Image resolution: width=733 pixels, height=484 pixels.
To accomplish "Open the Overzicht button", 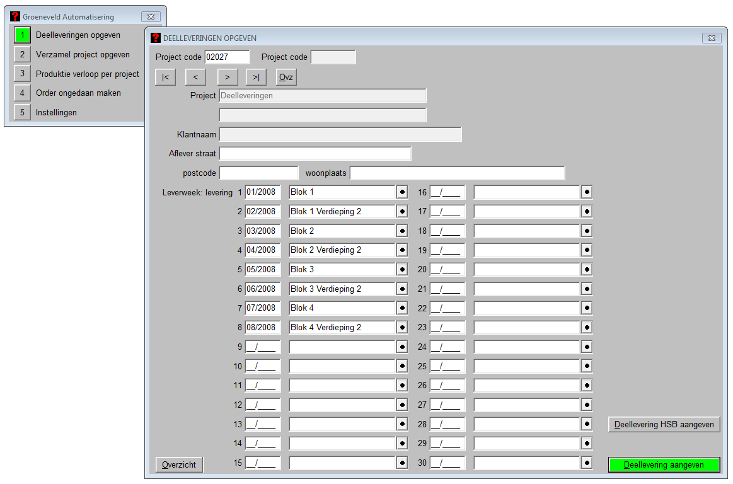I will 180,465.
